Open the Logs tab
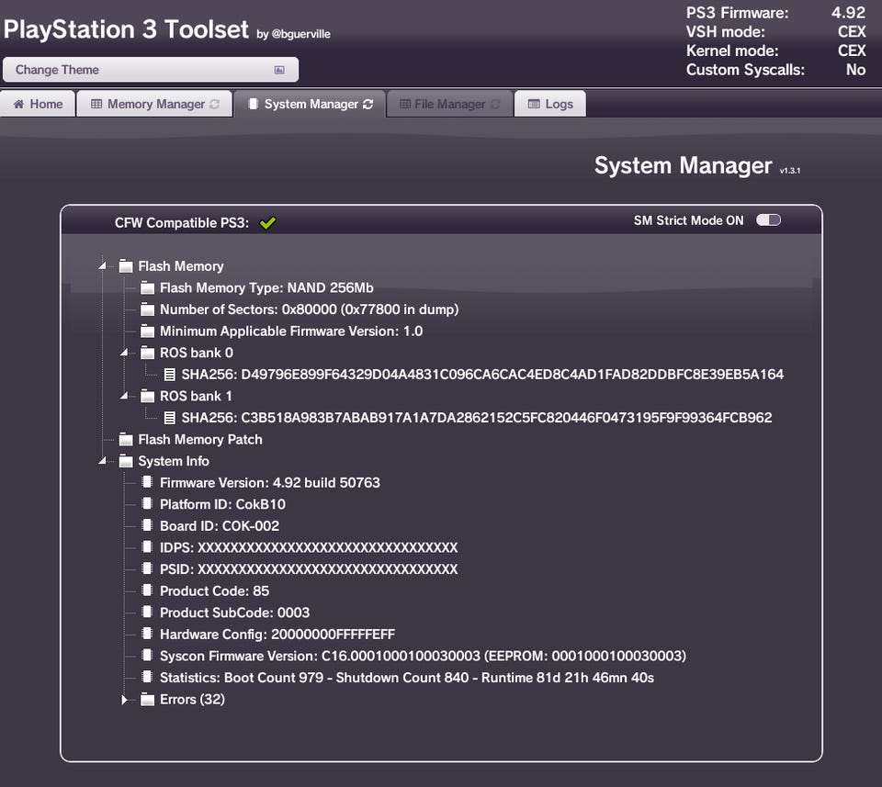 (549, 105)
